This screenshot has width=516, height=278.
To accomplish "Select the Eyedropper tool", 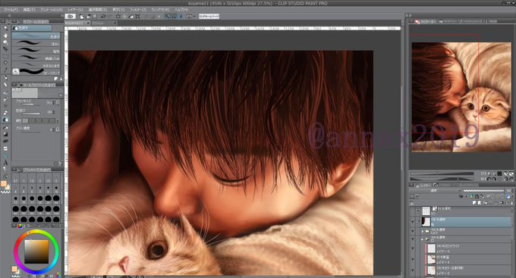I will point(5,70).
